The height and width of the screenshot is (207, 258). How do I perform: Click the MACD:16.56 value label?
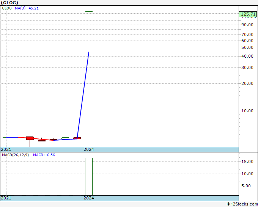pyautogui.click(x=44, y=155)
